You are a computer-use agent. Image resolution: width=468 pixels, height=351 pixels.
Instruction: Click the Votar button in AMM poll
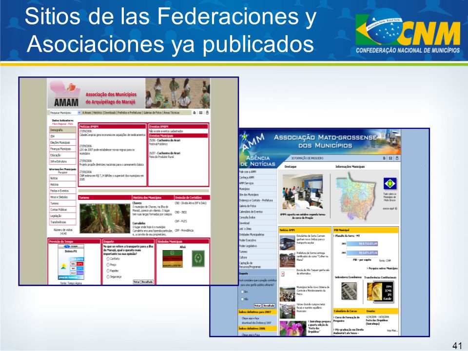point(257,306)
